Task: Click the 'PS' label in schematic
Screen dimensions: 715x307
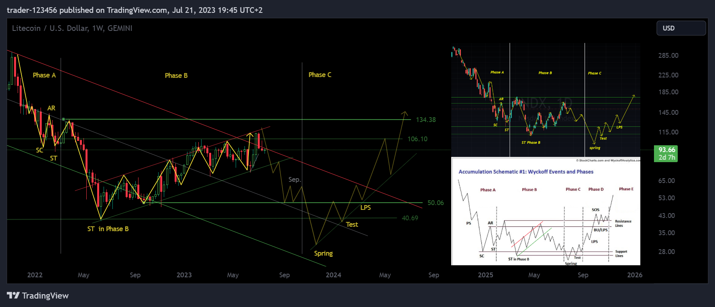Action: pos(469,224)
